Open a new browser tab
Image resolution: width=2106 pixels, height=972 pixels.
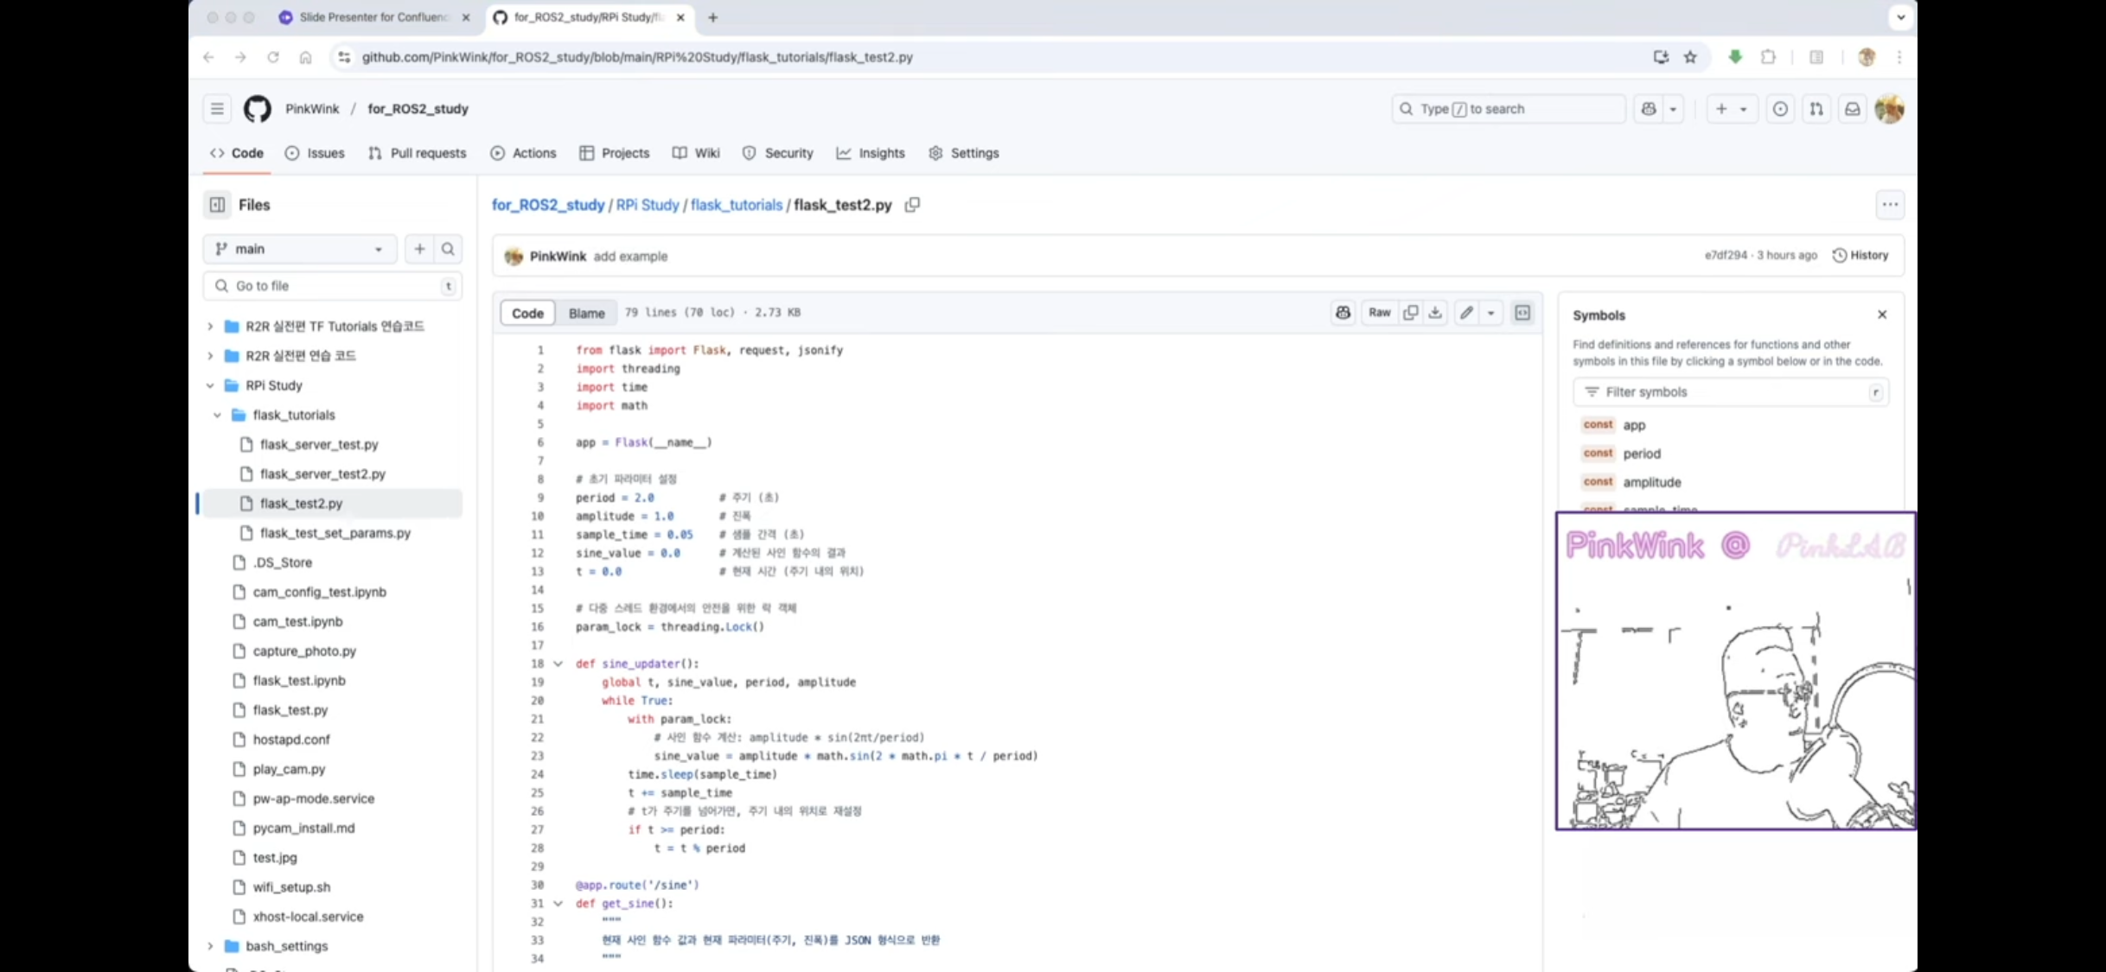[x=712, y=17]
